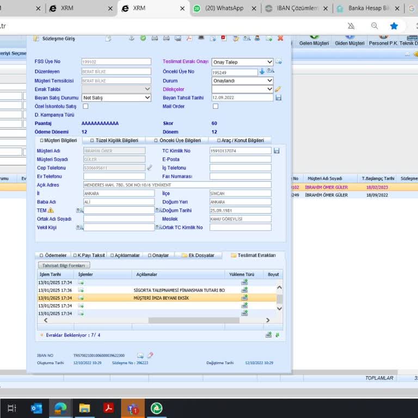Screen dimensions: 418x418
Task: Tick the Mail Order checkbox
Action: click(x=216, y=106)
